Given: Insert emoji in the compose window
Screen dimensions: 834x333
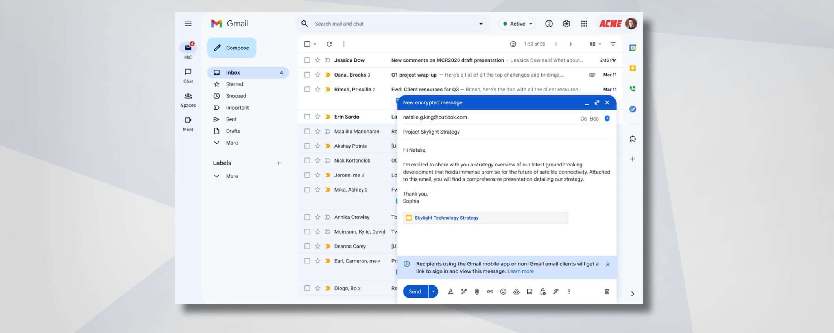Looking at the screenshot, I should tap(503, 291).
